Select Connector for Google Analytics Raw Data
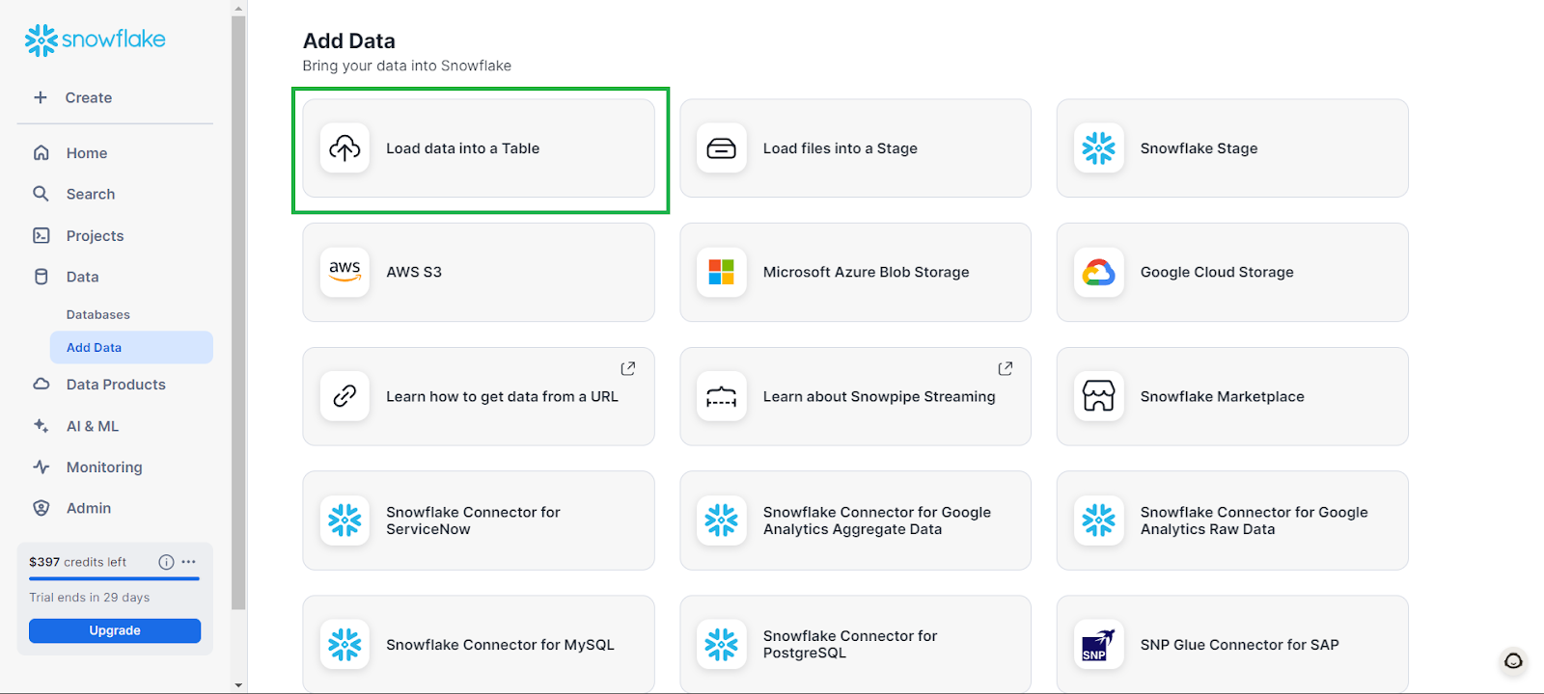The height and width of the screenshot is (694, 1544). tap(1232, 520)
